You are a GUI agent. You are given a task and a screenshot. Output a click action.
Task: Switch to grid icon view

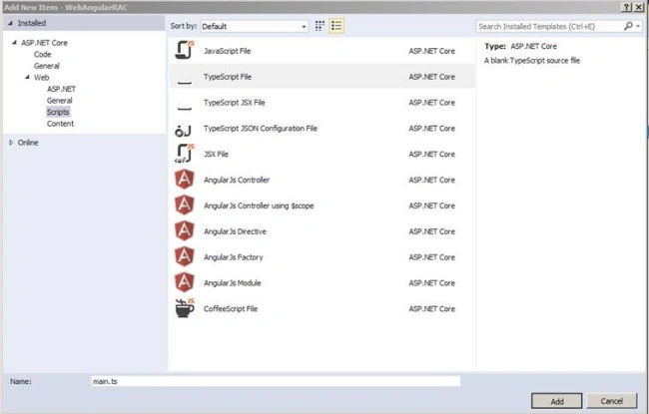point(320,26)
